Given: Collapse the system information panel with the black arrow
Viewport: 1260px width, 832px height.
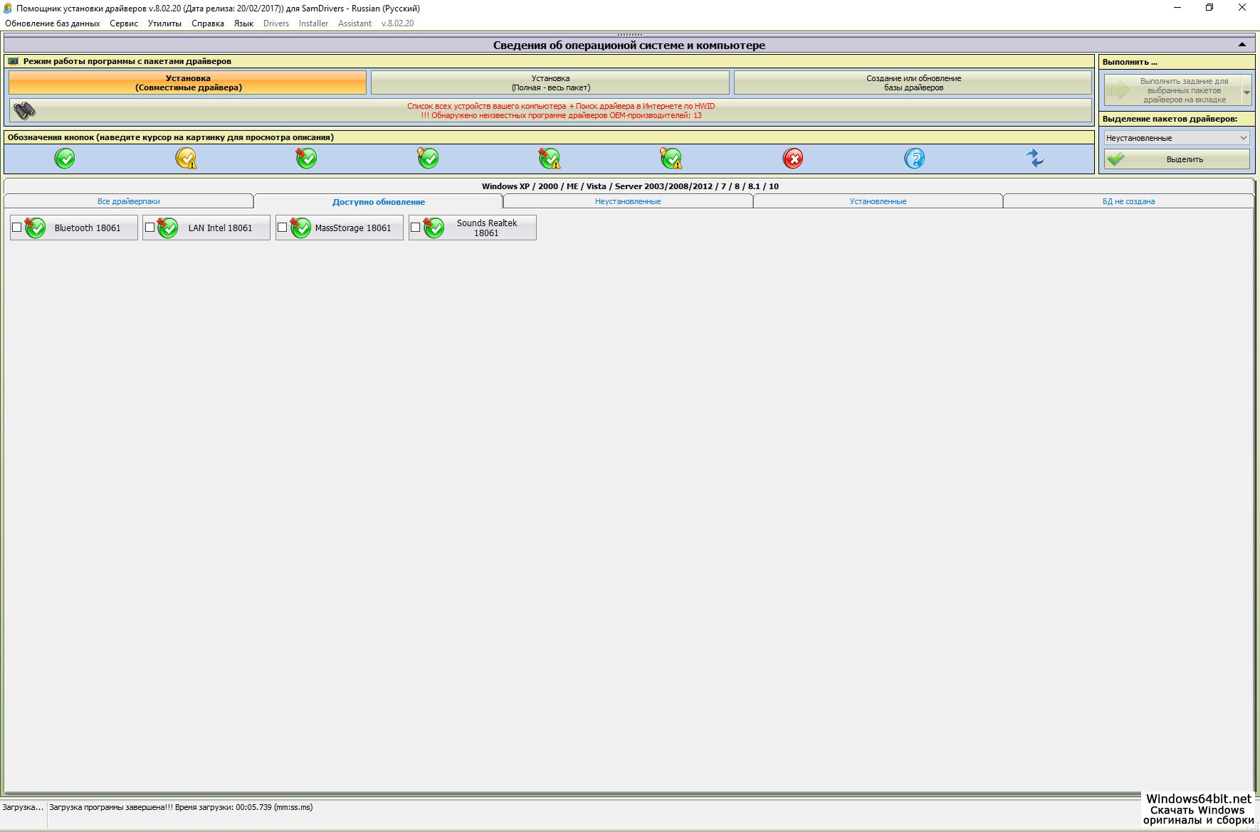Looking at the screenshot, I should tap(1241, 45).
